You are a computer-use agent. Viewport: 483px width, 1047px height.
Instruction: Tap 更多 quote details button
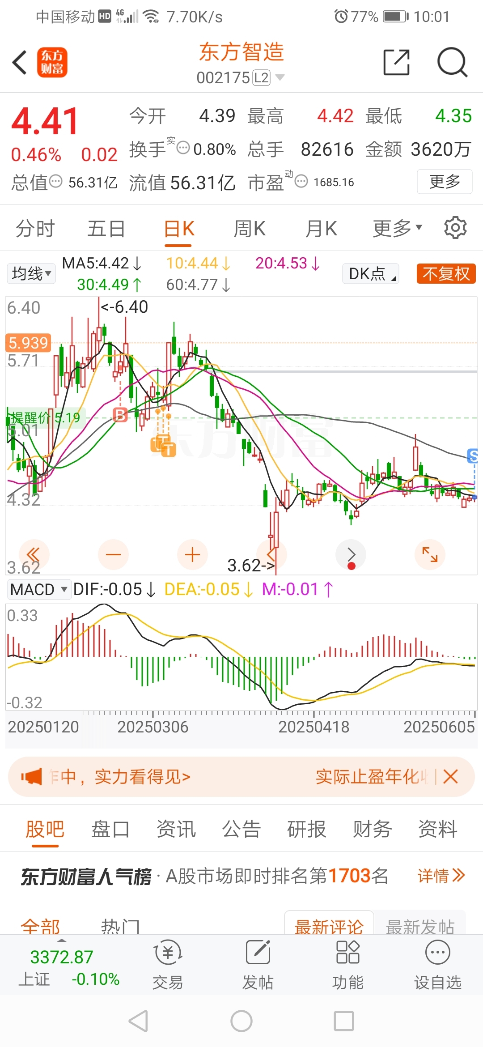tap(445, 181)
